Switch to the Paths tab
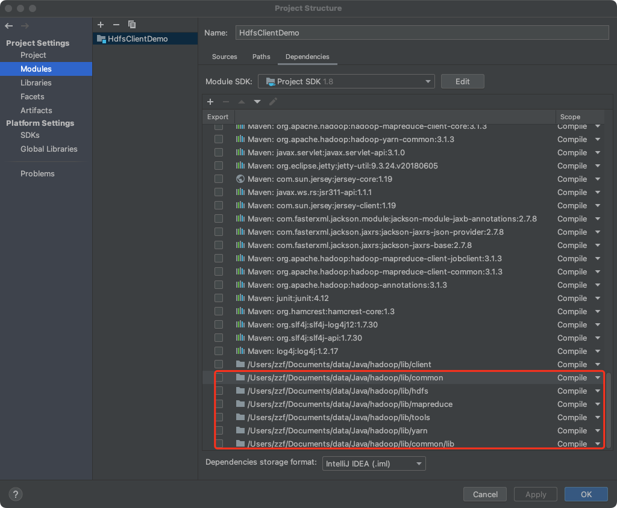 coord(262,57)
